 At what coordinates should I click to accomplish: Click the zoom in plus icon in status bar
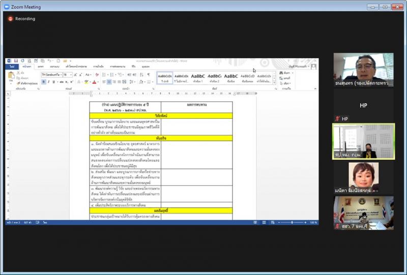pos(305,222)
